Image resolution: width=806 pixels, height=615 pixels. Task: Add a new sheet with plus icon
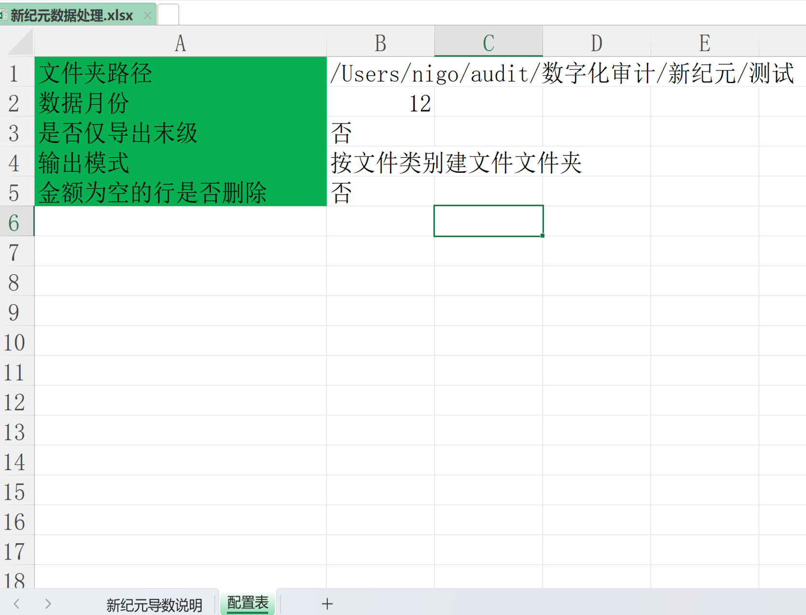[327, 603]
